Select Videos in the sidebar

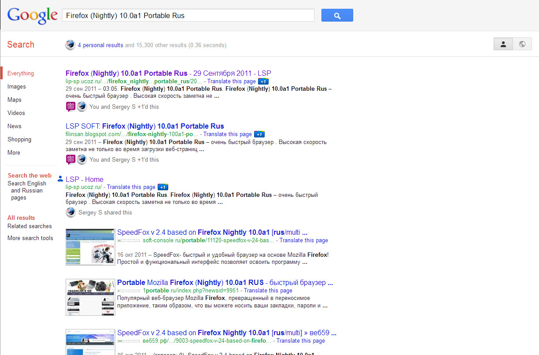click(16, 113)
